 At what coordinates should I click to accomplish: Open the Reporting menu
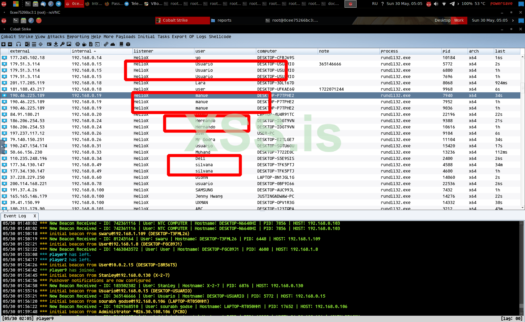click(x=78, y=37)
